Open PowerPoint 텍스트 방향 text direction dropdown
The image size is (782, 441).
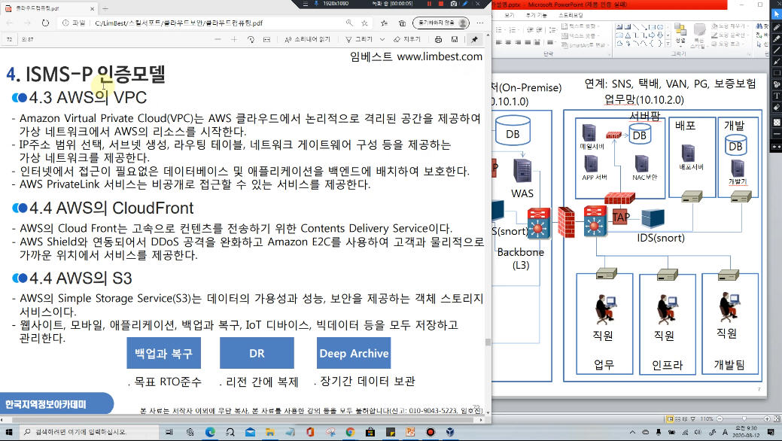pyautogui.click(x=580, y=26)
